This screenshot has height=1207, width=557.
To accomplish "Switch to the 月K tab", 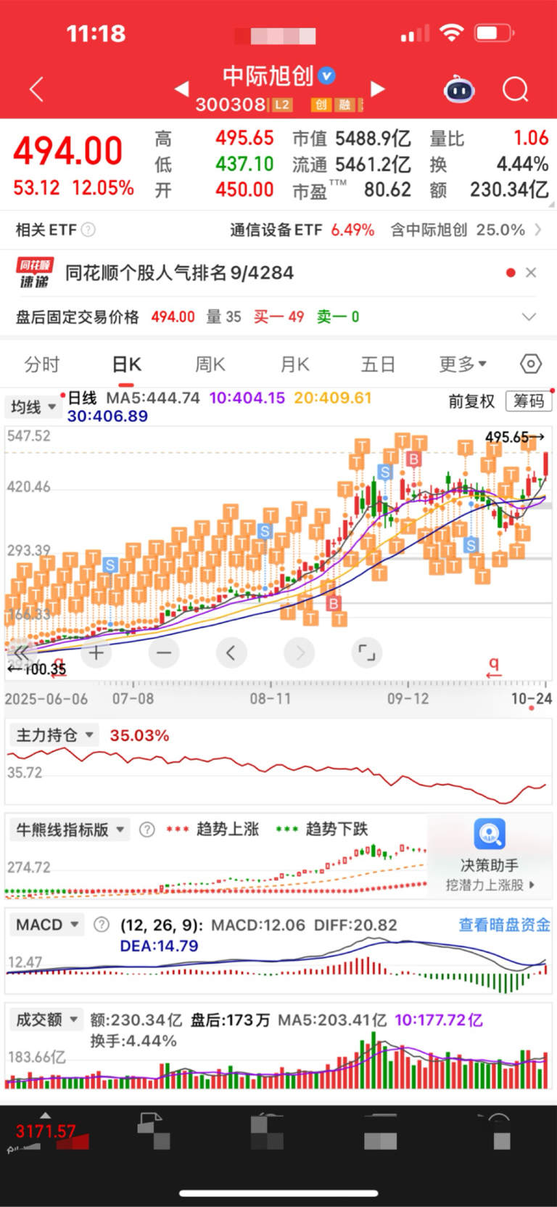I will click(x=295, y=364).
